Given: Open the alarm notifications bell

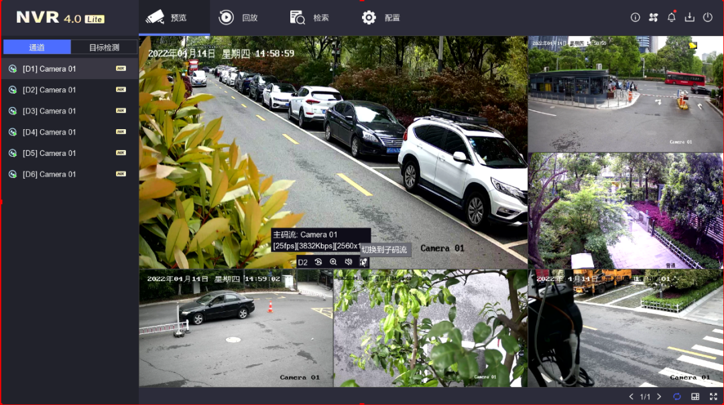Looking at the screenshot, I should pyautogui.click(x=671, y=17).
